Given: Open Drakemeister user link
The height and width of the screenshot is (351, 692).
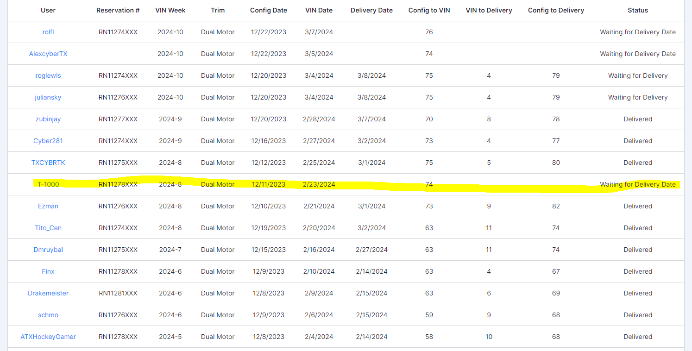Looking at the screenshot, I should pyautogui.click(x=48, y=293).
